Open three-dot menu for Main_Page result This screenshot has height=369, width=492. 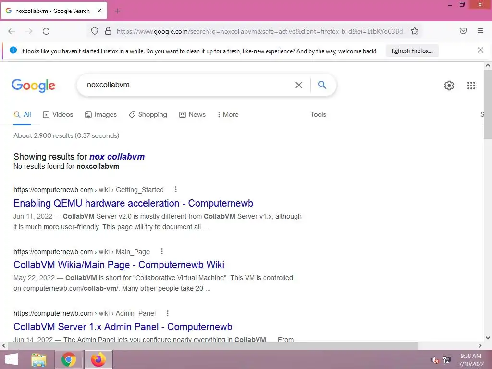[162, 251]
